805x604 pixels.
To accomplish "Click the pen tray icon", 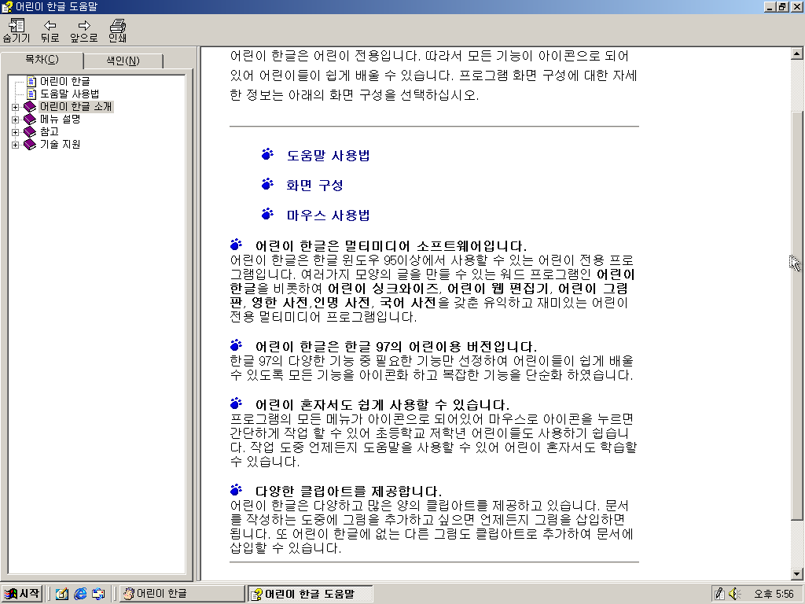I will (720, 594).
